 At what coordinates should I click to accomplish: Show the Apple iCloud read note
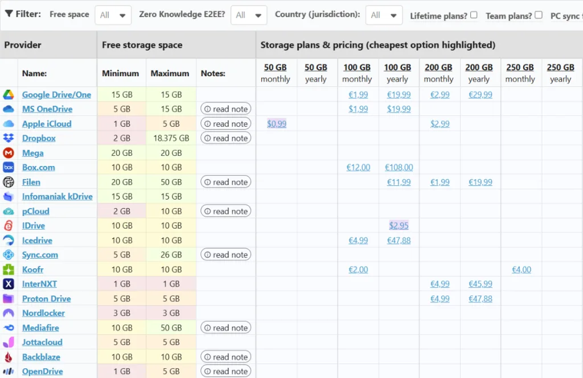tap(226, 124)
